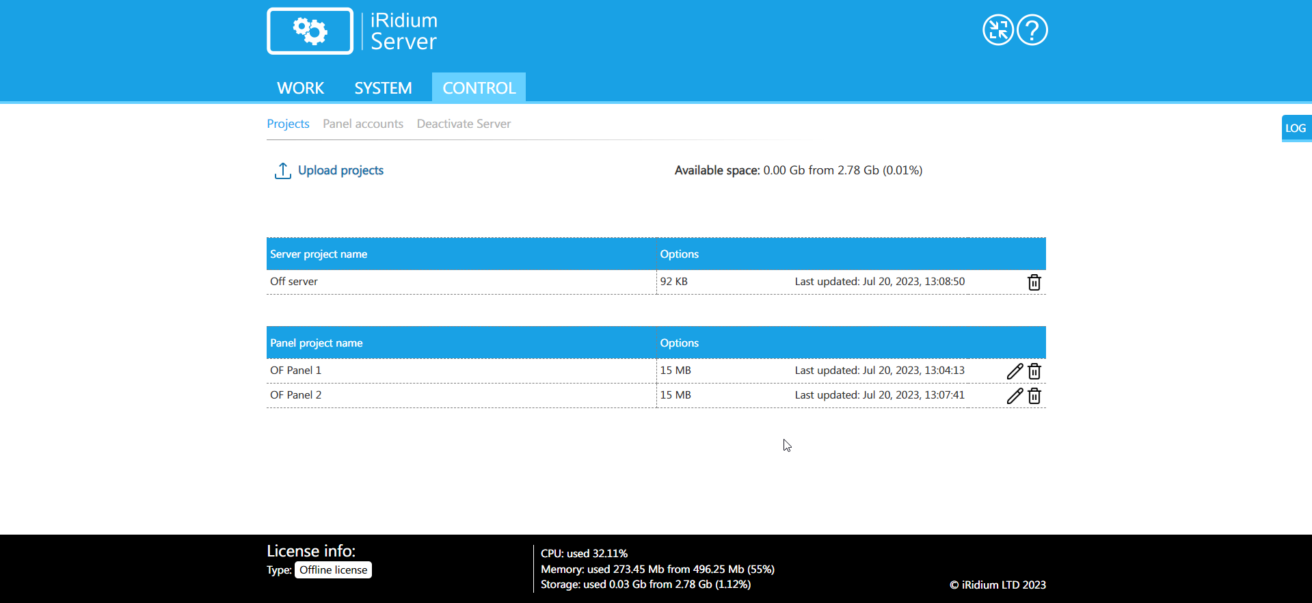Image resolution: width=1312 pixels, height=603 pixels.
Task: Click the collapse fullscreen arrows icon
Action: pyautogui.click(x=998, y=30)
